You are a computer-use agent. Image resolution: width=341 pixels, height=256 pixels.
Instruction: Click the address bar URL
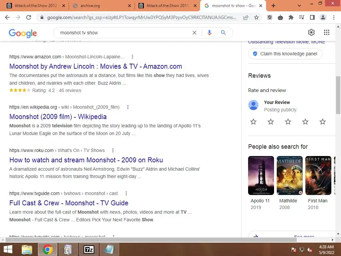pyautogui.click(x=142, y=17)
